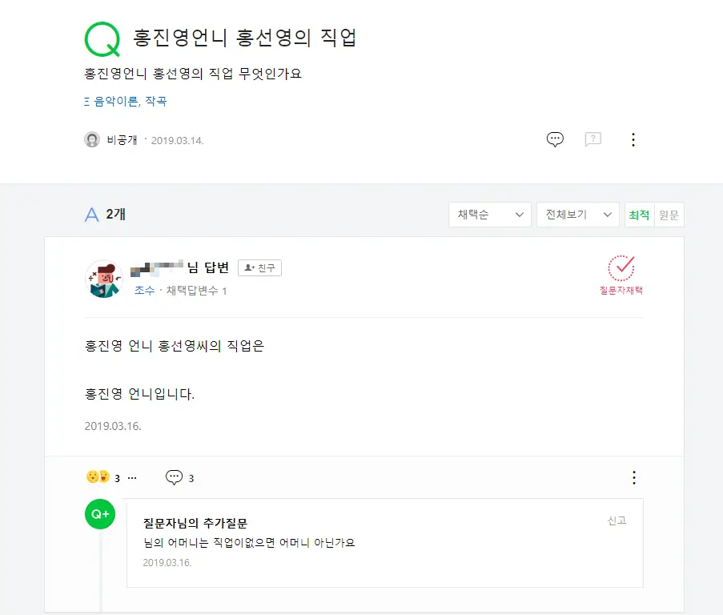Expand the ellipsis next to reaction count
Viewport: 723px width, 615px height.
tap(131, 478)
